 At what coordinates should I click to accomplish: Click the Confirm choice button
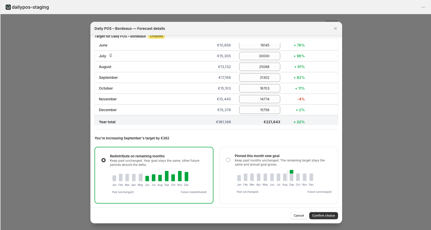coord(323,216)
